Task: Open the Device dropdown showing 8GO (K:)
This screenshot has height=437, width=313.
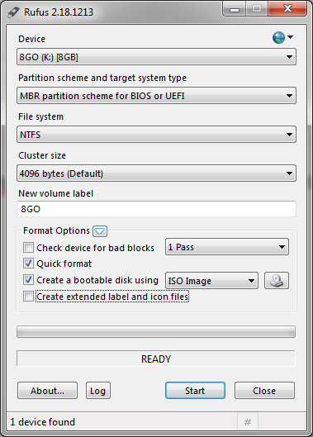Action: click(156, 57)
